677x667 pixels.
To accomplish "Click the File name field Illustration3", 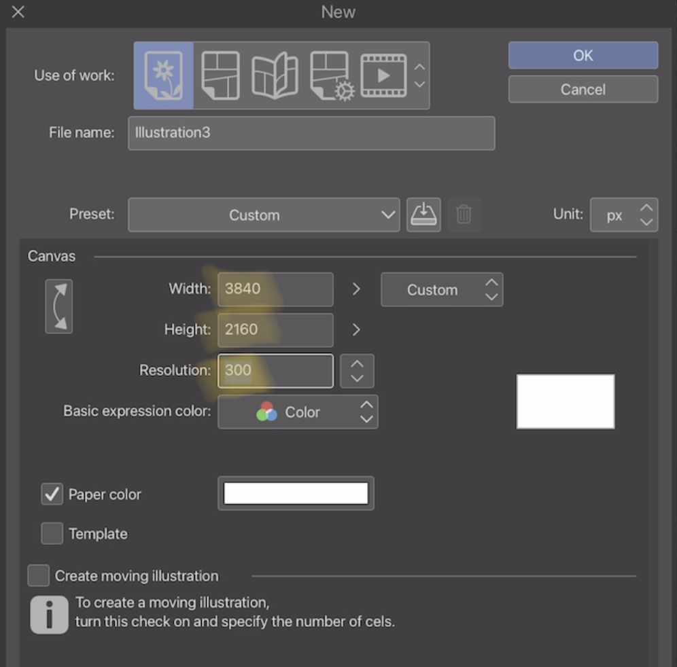I will (311, 133).
